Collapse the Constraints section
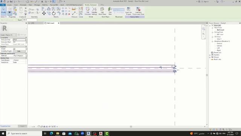The image size is (241, 136). [x=26, y=38]
